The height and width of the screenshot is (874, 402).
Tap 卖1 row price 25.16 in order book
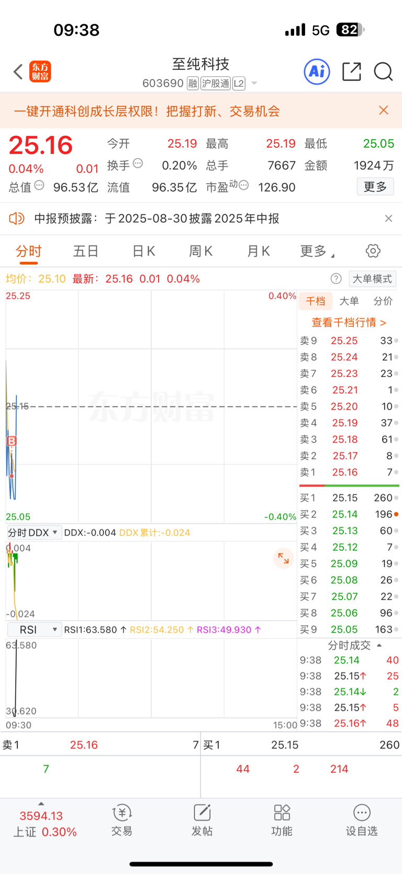[x=345, y=472]
